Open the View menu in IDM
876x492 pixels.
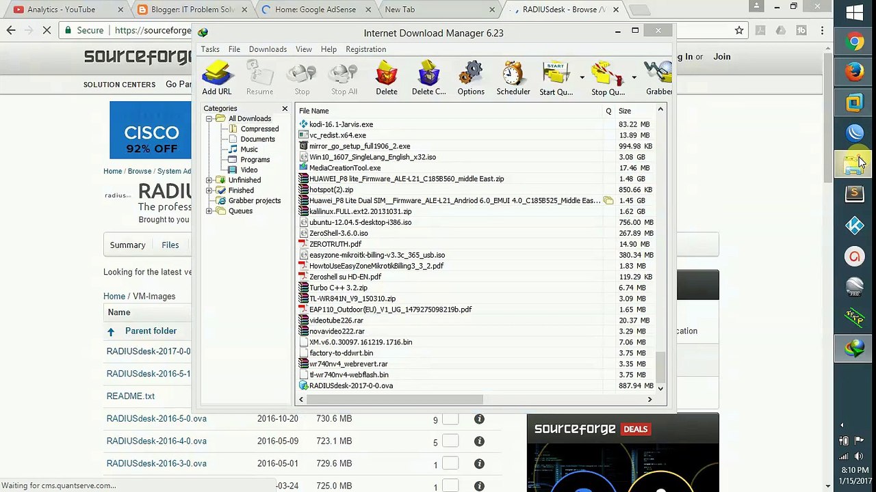(304, 49)
